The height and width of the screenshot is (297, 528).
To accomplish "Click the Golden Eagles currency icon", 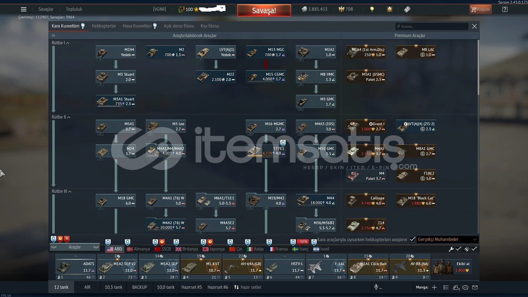I will pos(341,9).
